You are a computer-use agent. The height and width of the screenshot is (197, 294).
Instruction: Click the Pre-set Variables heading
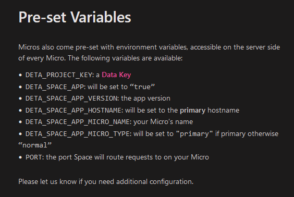[75, 17]
